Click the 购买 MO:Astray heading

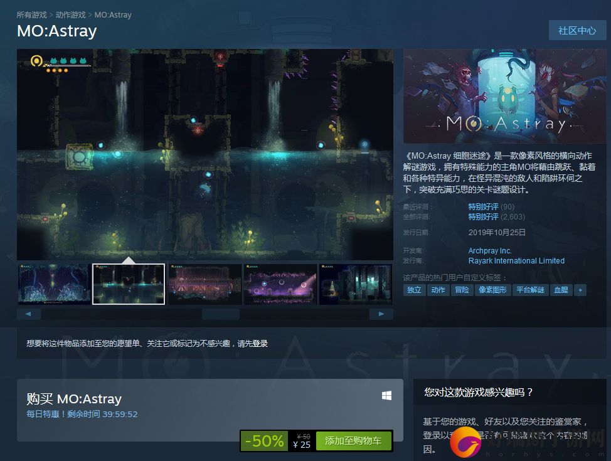74,399
